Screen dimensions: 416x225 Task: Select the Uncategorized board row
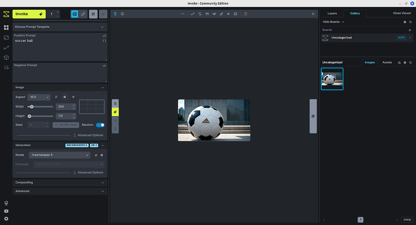click(367, 38)
